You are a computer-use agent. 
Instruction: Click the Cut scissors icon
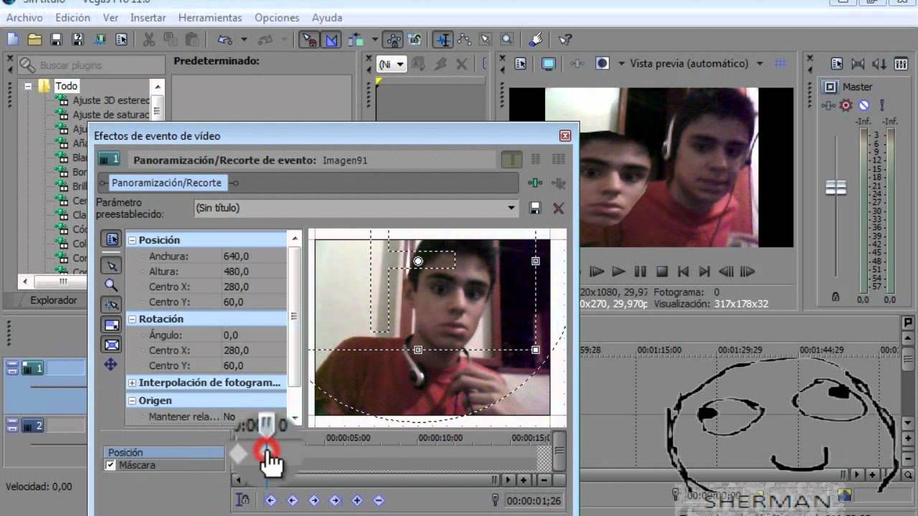(x=148, y=40)
